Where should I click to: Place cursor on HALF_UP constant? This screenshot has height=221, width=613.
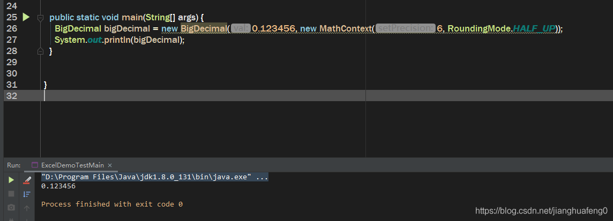tap(534, 28)
